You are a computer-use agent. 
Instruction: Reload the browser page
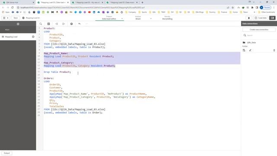[x=13, y=8]
